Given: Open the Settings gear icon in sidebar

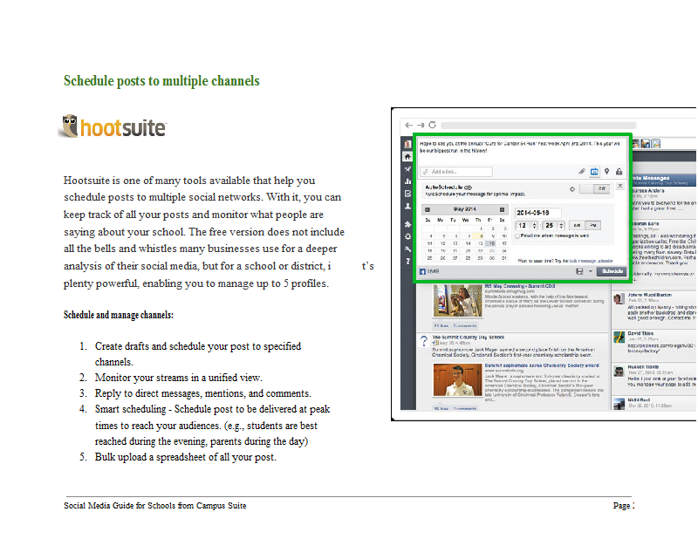Looking at the screenshot, I should tap(407, 236).
